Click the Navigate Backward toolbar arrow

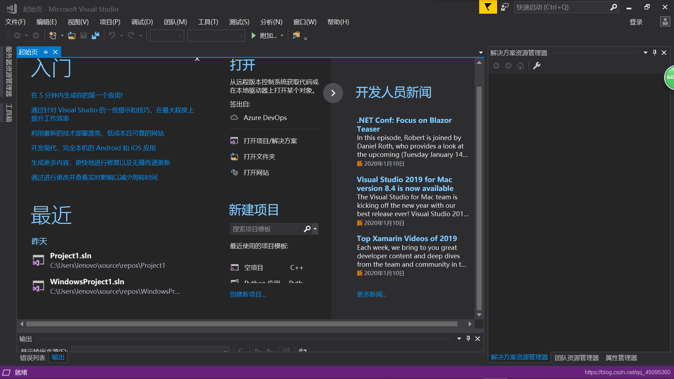[17, 35]
